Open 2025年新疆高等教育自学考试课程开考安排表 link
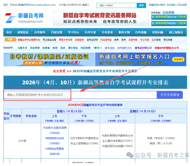Image resolution: width=190 pixels, height=166 pixels. 105,71
